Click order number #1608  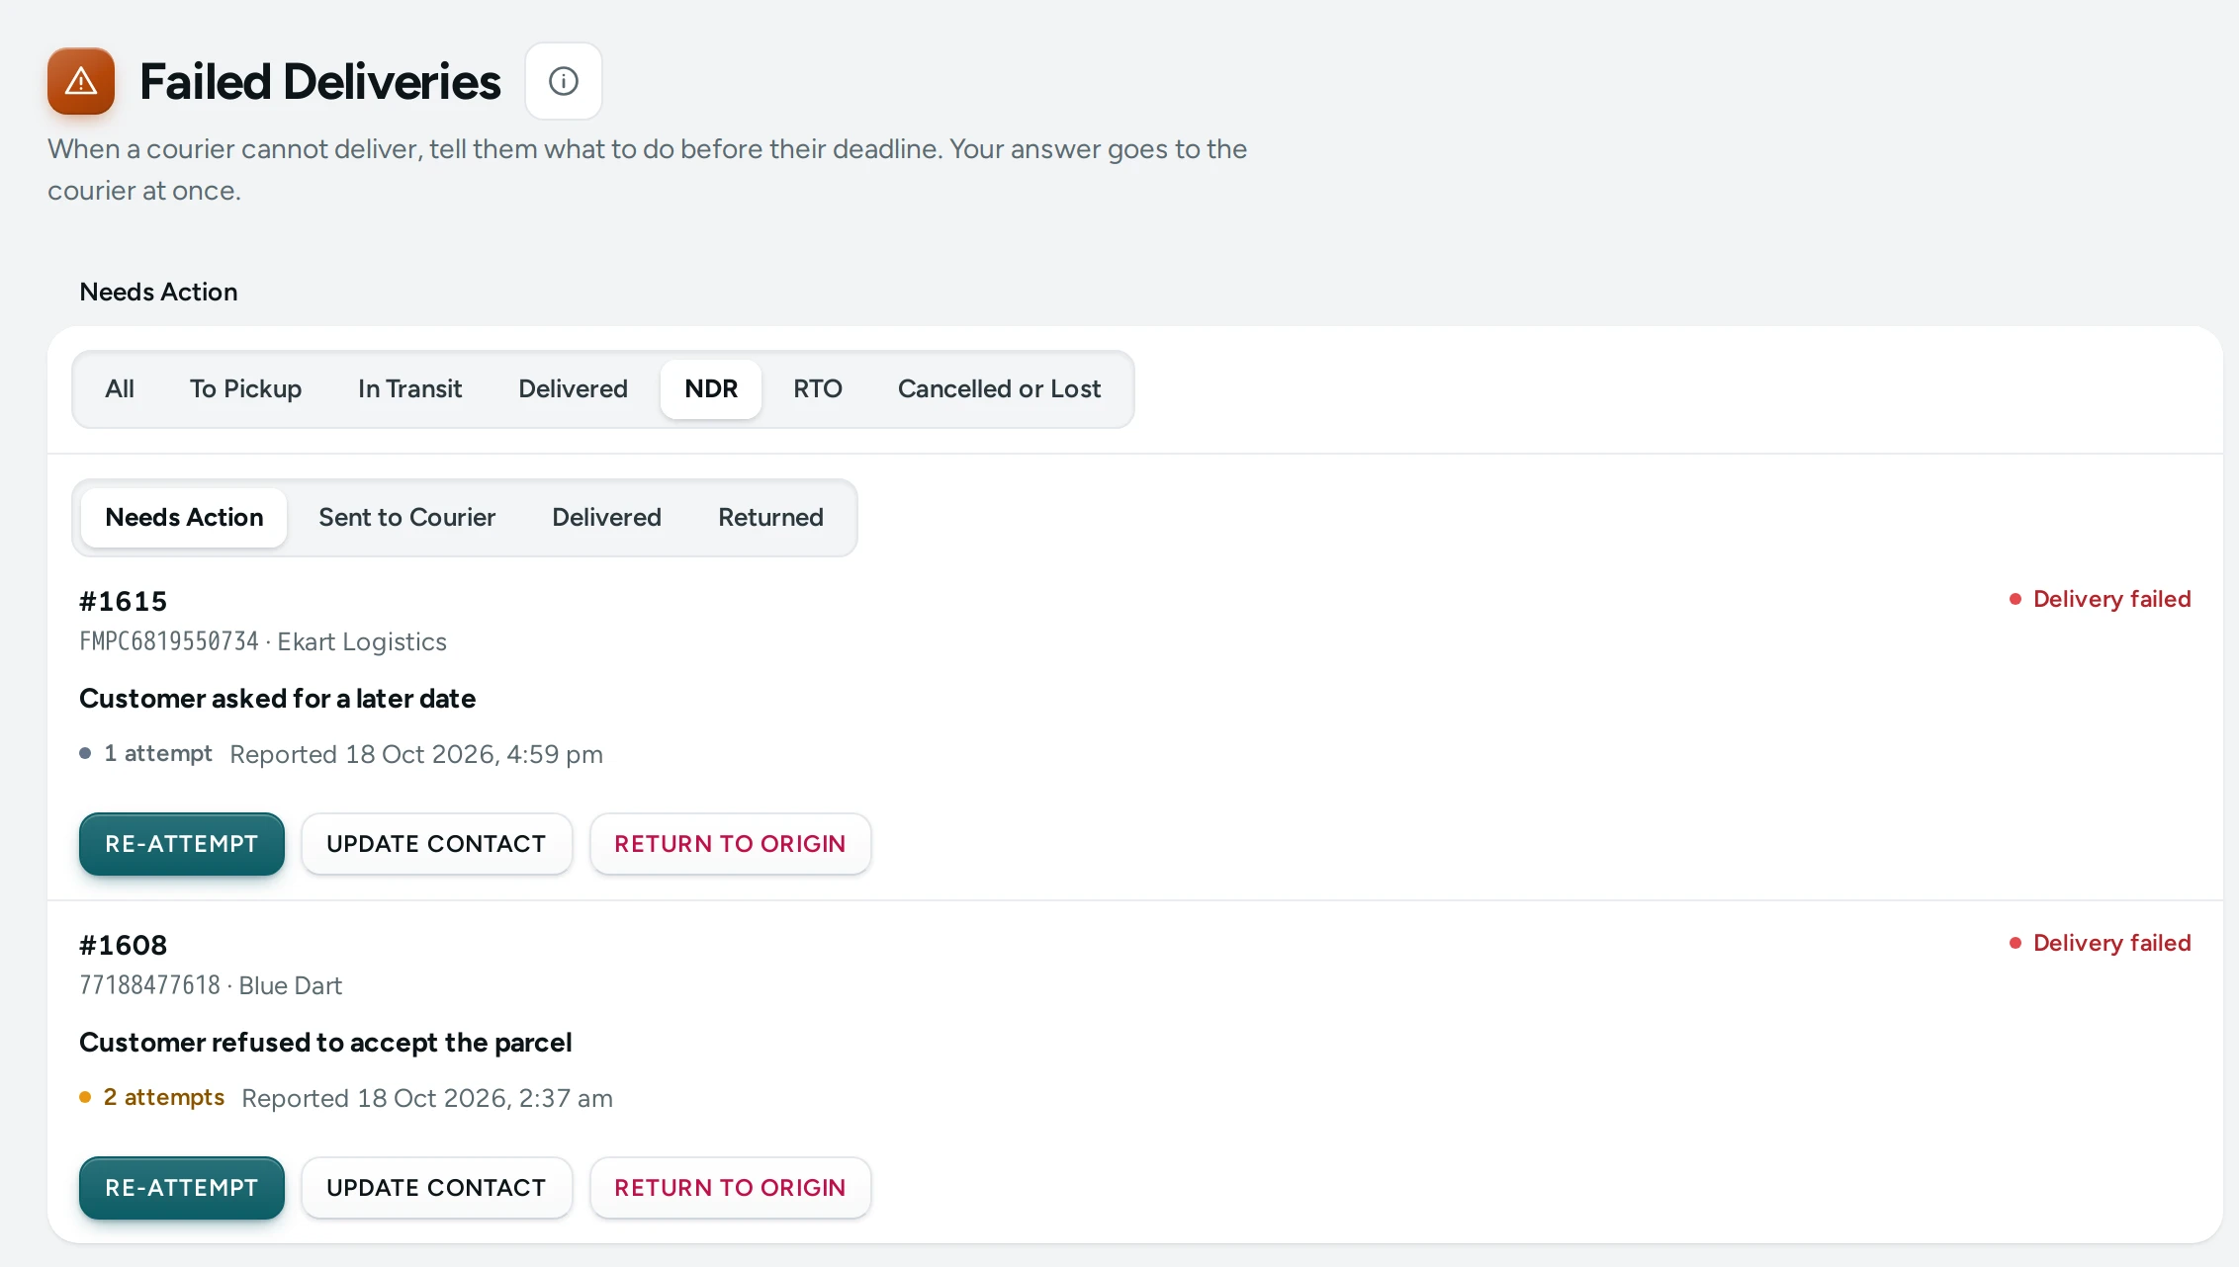124,945
